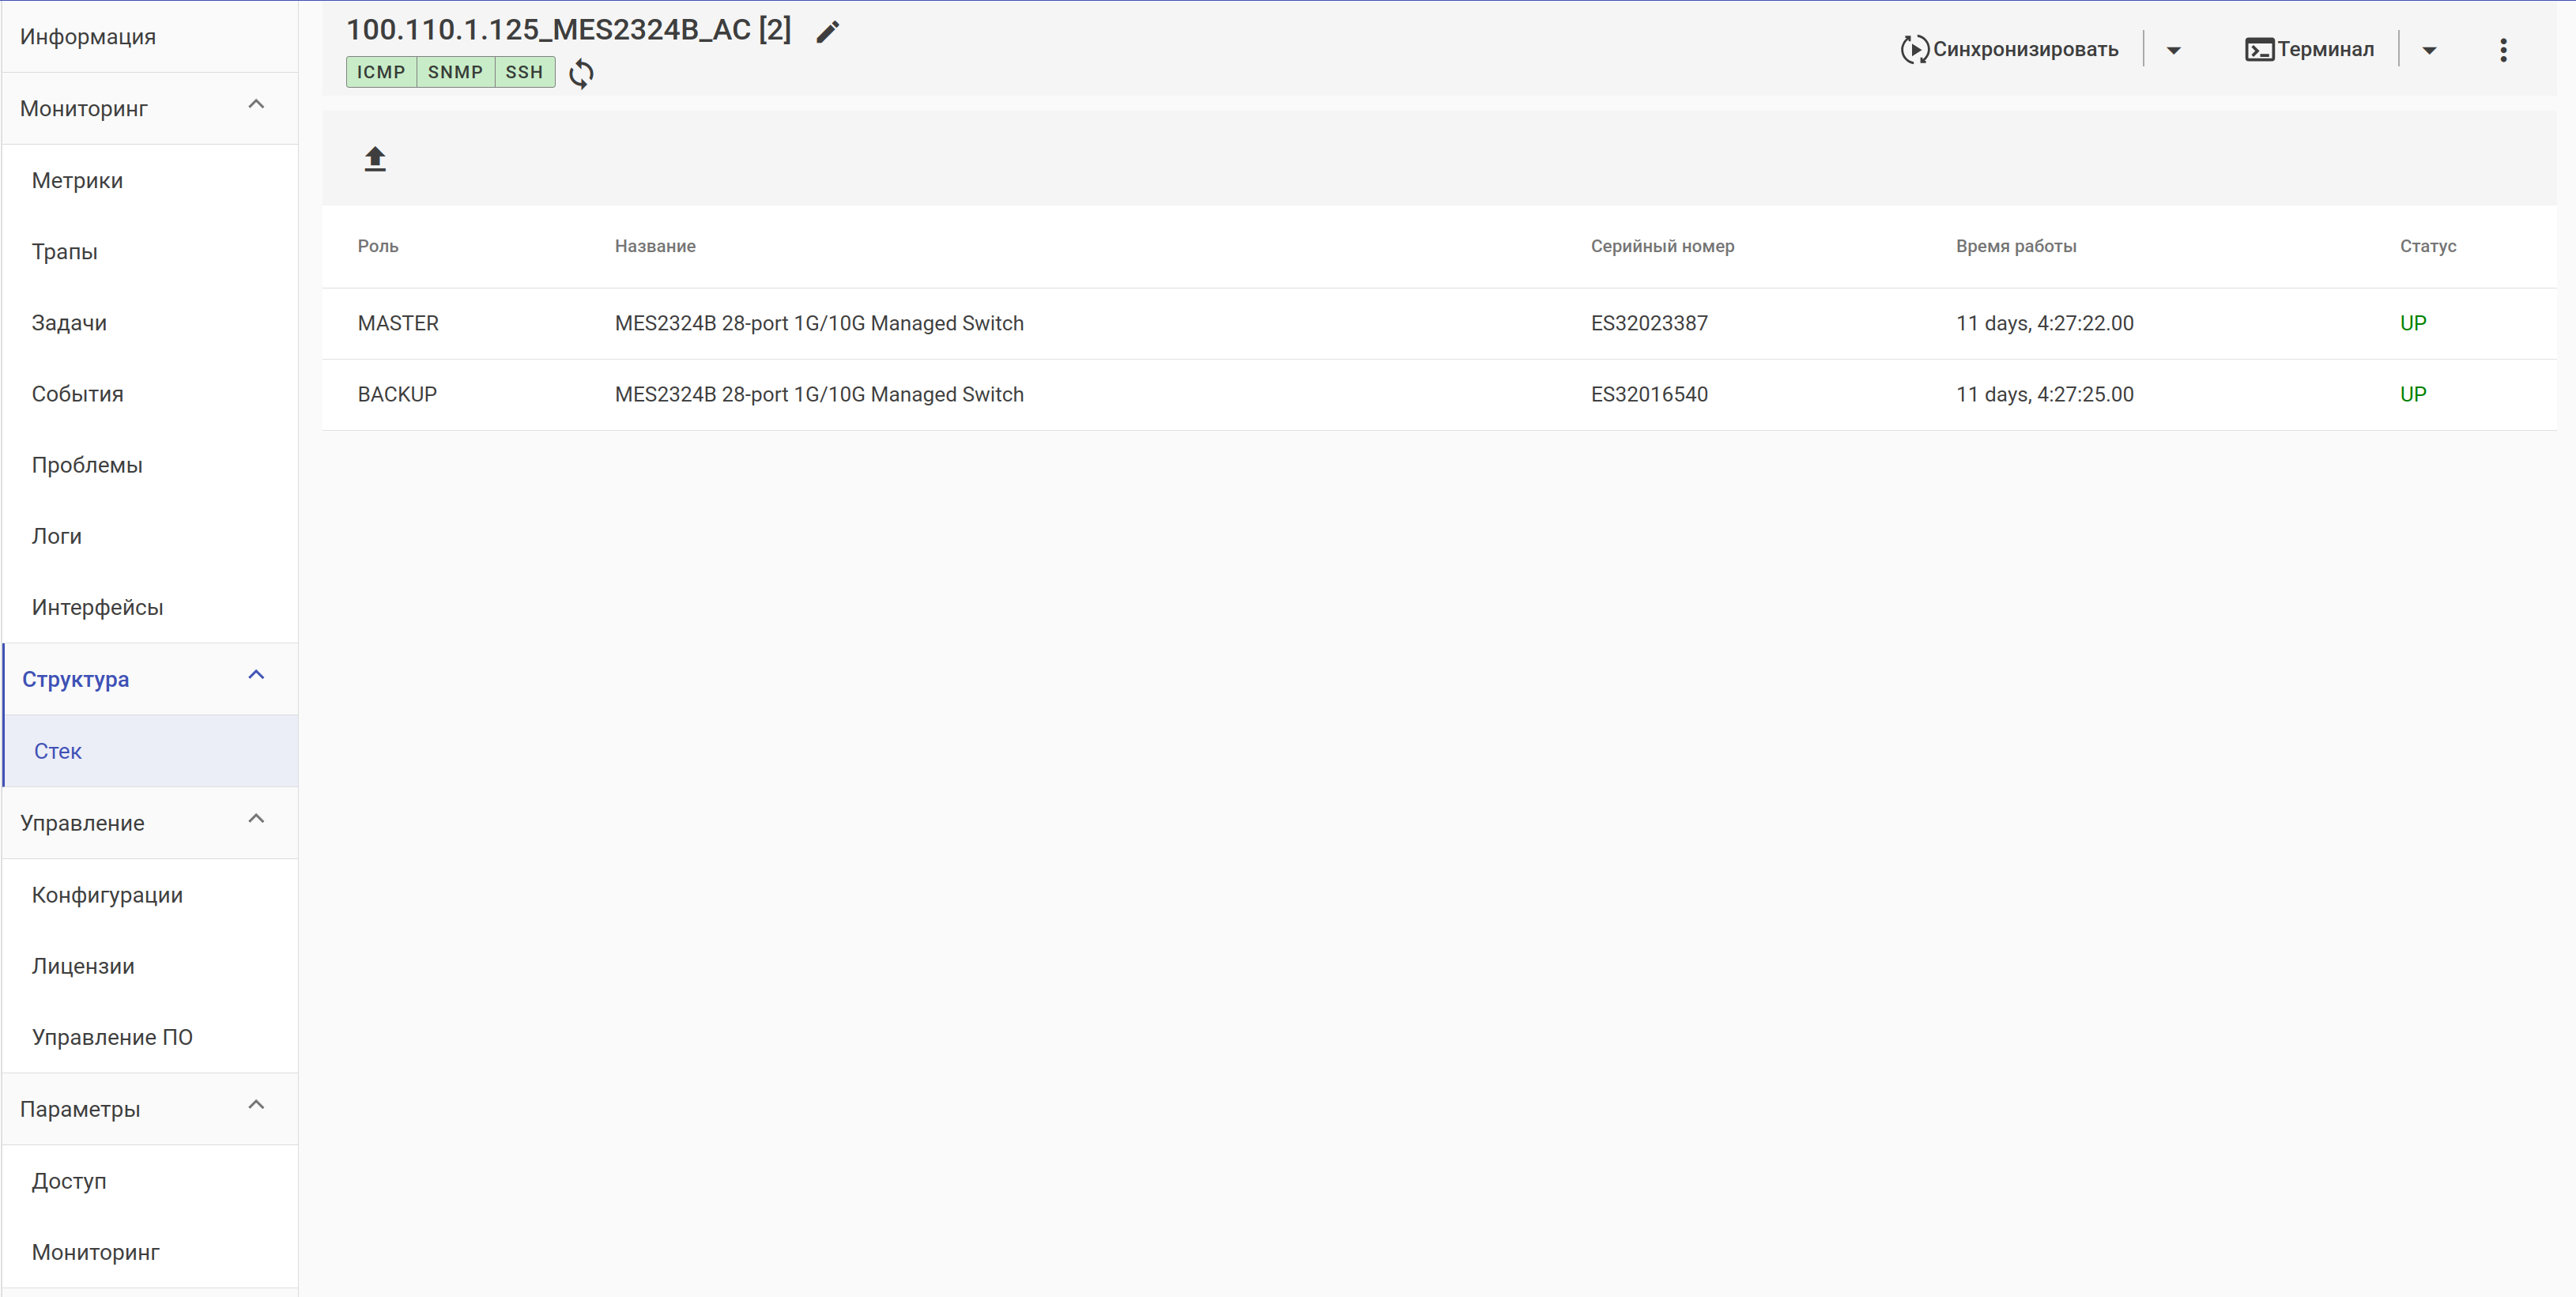Open dropdown arrow next to Синхронизировать
Image resolution: width=2576 pixels, height=1297 pixels.
[2173, 50]
